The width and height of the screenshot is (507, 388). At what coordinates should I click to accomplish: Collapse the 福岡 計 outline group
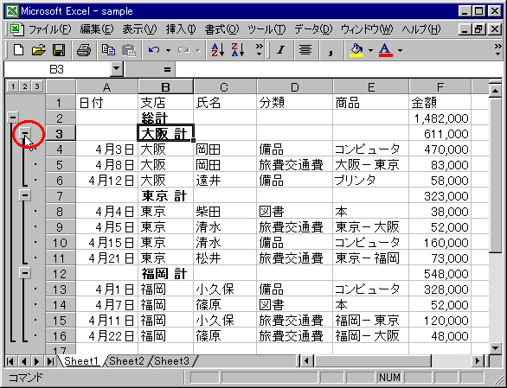pyautogui.click(x=25, y=273)
